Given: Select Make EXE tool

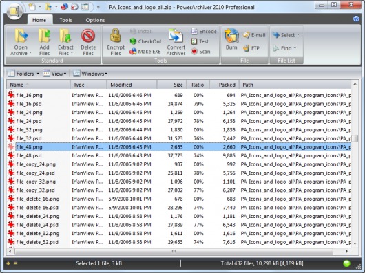Looking at the screenshot, I should 145,52.
